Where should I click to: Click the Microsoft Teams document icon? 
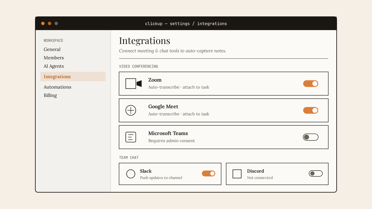coord(131,137)
